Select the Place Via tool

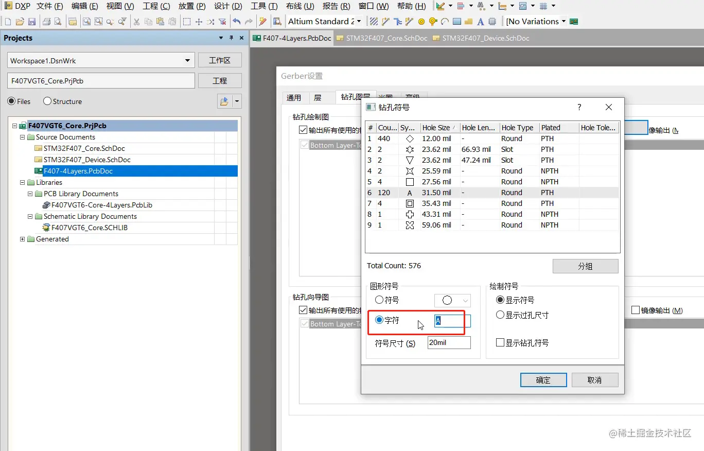[x=433, y=22]
